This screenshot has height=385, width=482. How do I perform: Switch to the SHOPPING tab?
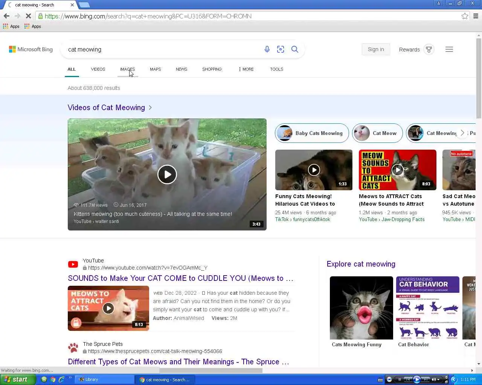[x=212, y=69]
